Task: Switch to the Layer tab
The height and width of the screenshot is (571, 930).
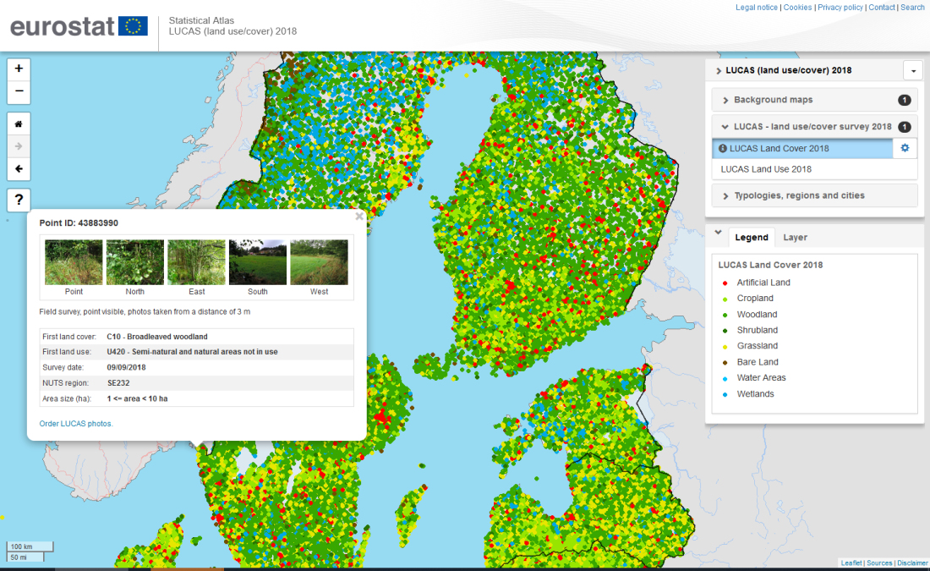Action: [795, 238]
